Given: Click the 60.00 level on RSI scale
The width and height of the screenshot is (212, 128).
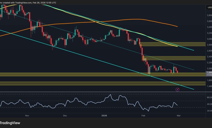Looking at the screenshot, I should [208, 97].
